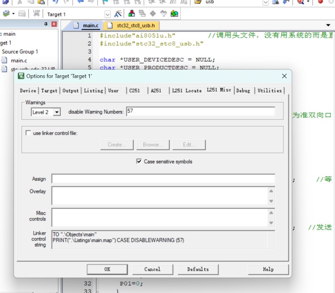Toggle Case sensitive symbols checkbox
Screen dimensions: 335x293
click(139, 161)
